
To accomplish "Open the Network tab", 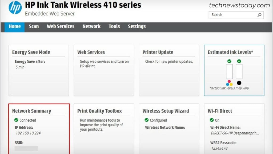I will (91, 26).
